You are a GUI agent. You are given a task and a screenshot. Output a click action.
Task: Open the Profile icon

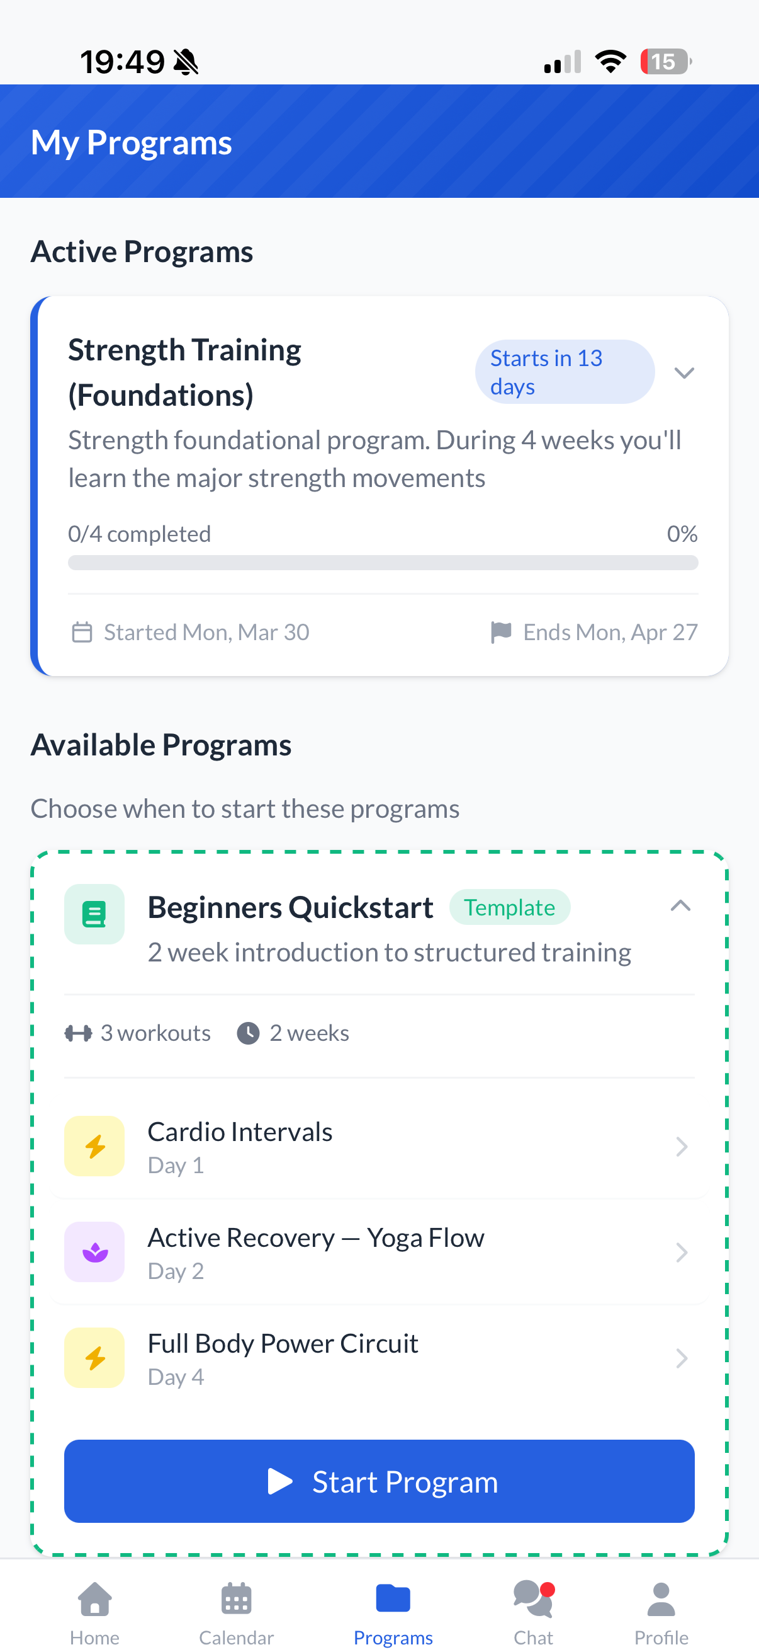(x=661, y=1600)
